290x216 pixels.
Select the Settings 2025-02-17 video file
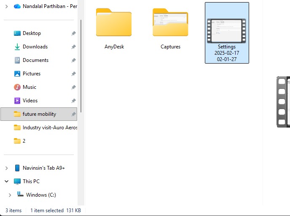click(x=227, y=33)
